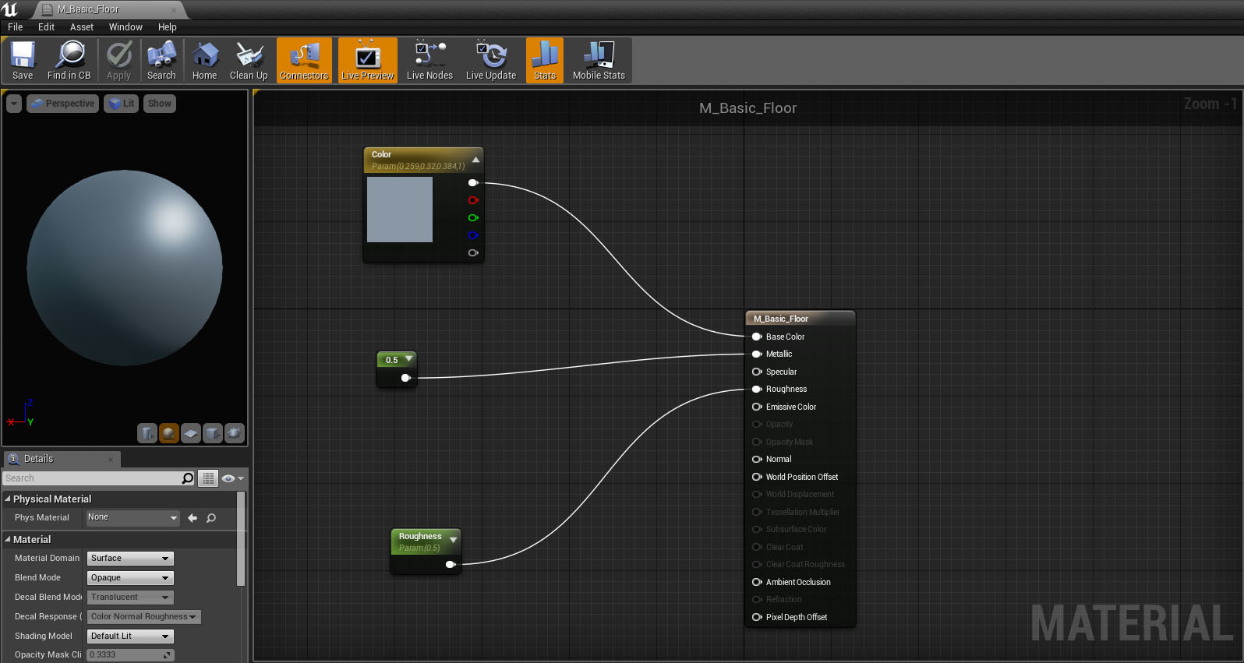
Task: Click Color node alpha output pin
Action: click(472, 253)
